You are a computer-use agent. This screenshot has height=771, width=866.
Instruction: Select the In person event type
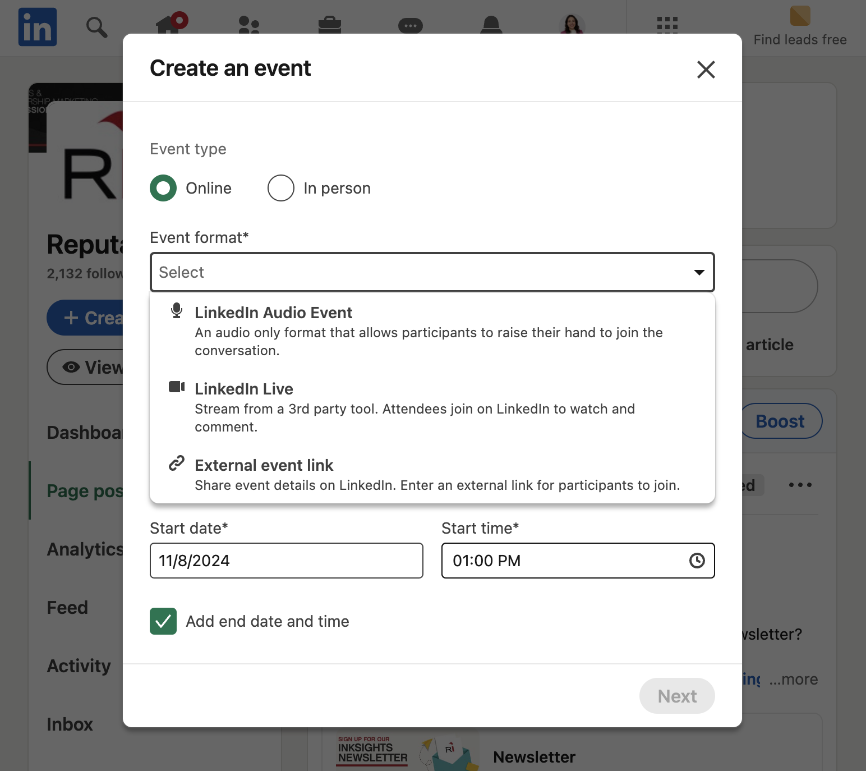(x=281, y=188)
